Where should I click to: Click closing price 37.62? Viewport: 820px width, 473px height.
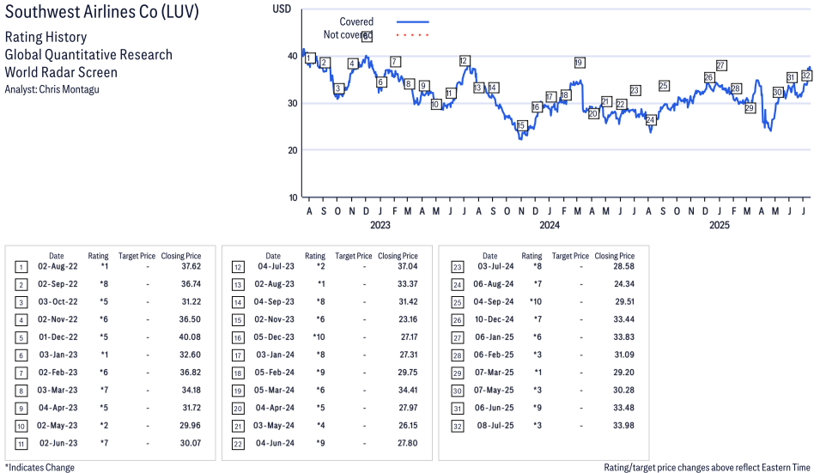point(191,267)
